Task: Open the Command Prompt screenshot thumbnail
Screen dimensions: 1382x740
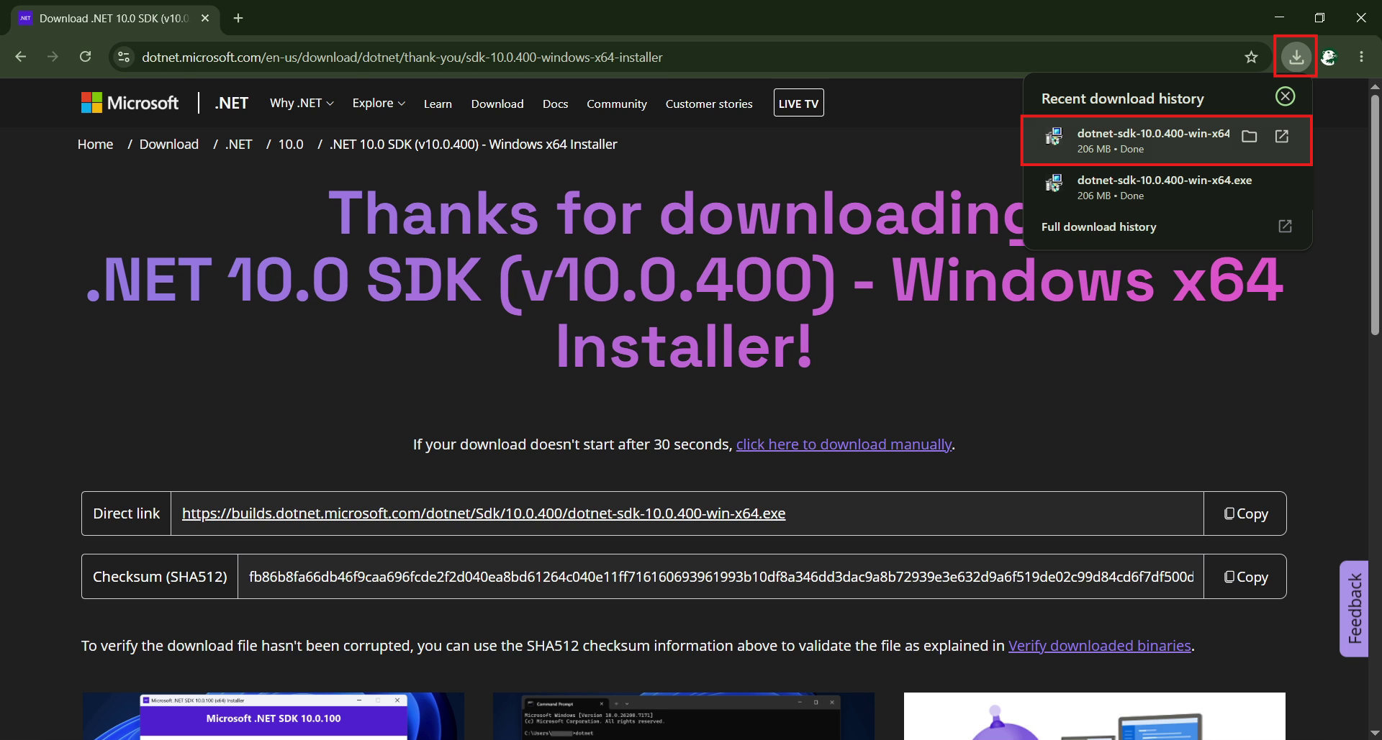Action: click(683, 716)
